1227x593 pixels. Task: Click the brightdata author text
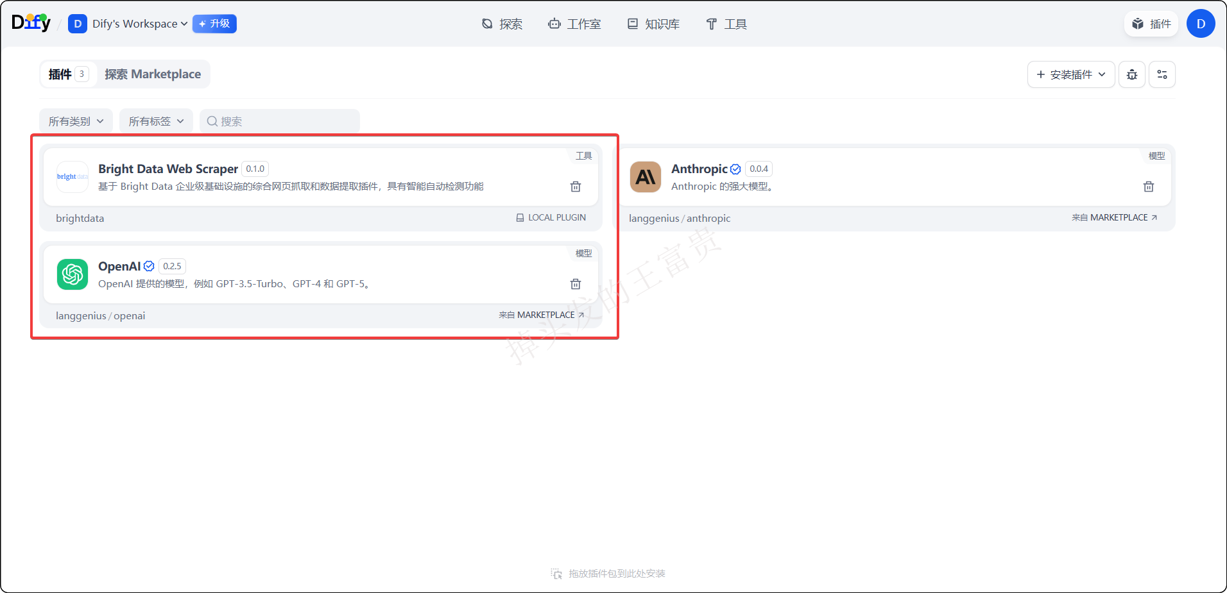pos(80,218)
